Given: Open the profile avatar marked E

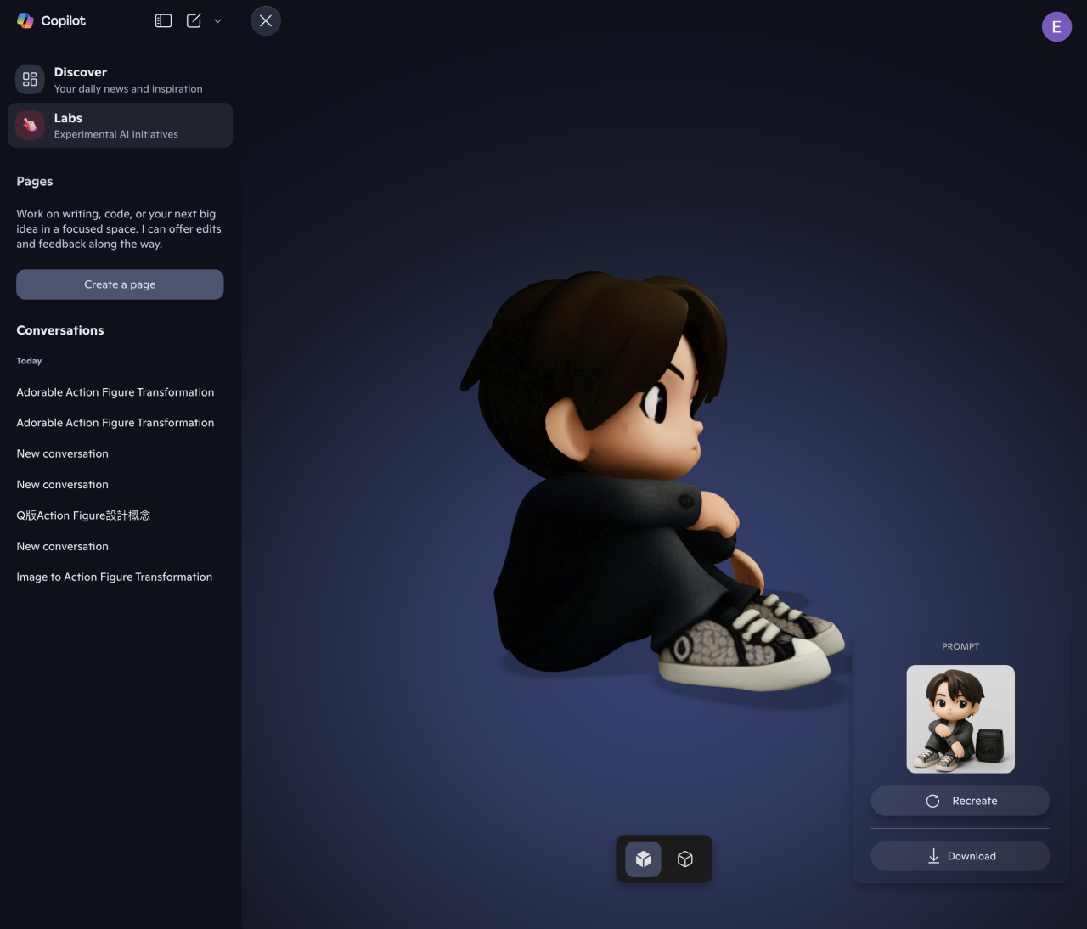Looking at the screenshot, I should click(1056, 26).
